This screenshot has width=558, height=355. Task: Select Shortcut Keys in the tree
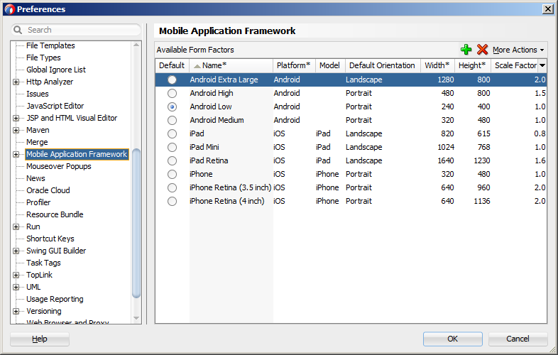click(50, 239)
